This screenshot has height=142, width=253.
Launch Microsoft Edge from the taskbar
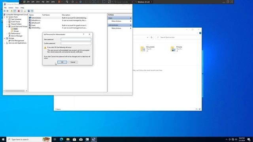(62, 139)
